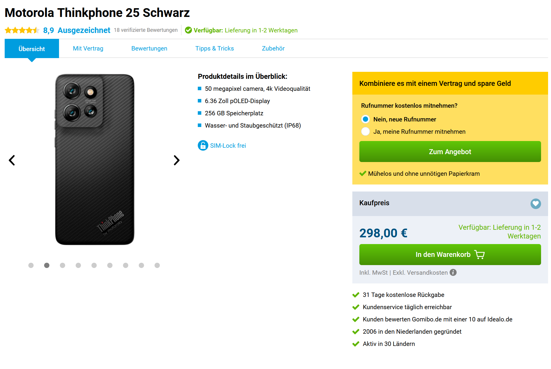Click the star rating icons
This screenshot has height=369, width=551.
click(22, 30)
